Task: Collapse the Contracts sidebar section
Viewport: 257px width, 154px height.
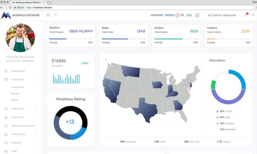Action: pyautogui.click(x=36, y=80)
